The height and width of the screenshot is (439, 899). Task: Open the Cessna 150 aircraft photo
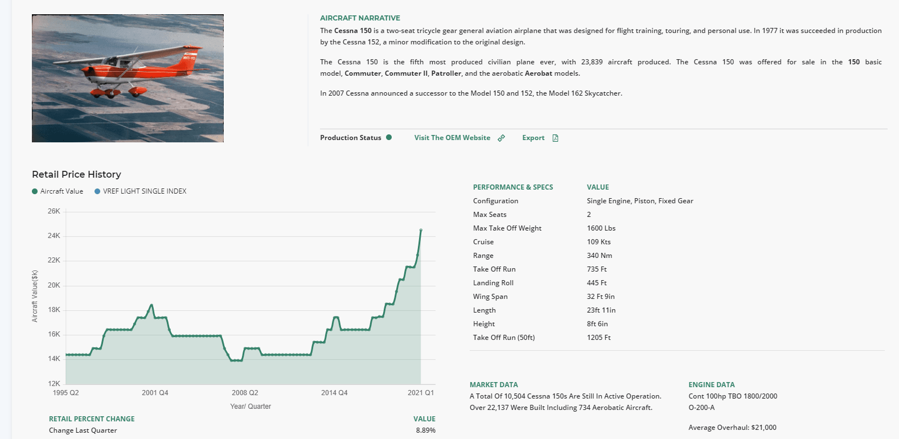click(x=128, y=78)
